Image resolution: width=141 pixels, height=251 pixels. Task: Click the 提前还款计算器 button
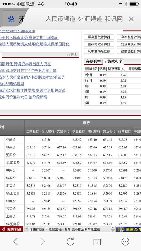[129, 51]
